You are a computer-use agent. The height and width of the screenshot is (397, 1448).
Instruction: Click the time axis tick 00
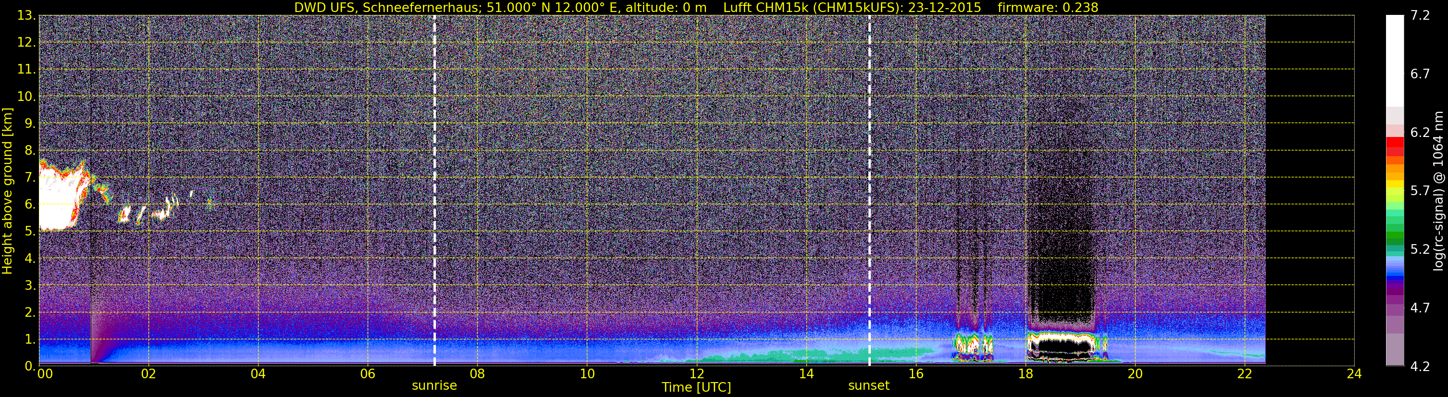coord(44,374)
